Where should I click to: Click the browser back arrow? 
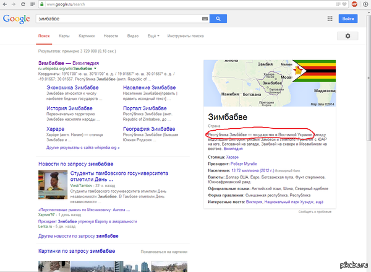tap(6, 4)
